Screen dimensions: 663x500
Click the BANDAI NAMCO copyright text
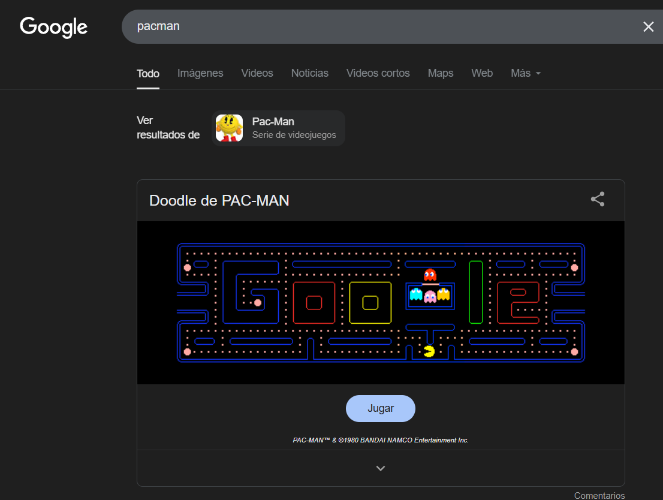[381, 441]
